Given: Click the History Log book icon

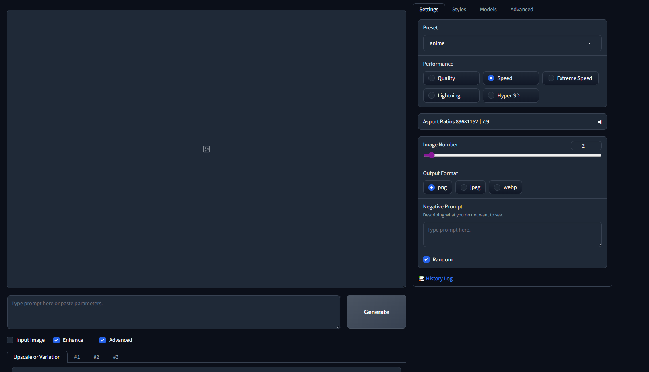Looking at the screenshot, I should coord(421,279).
